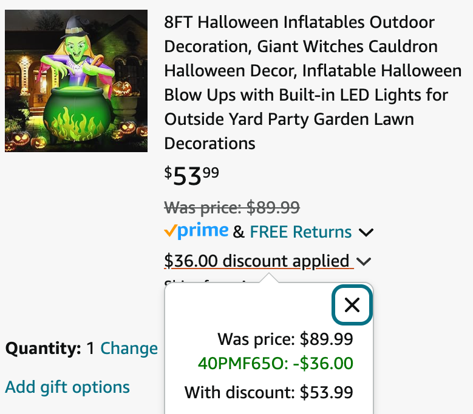473x414 pixels.
Task: Open the witch cauldron product thumbnail
Action: (x=76, y=81)
